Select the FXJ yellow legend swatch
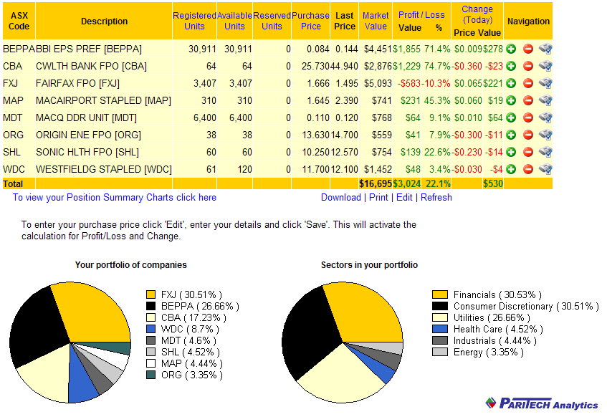This screenshot has height=417, width=607. click(x=151, y=295)
